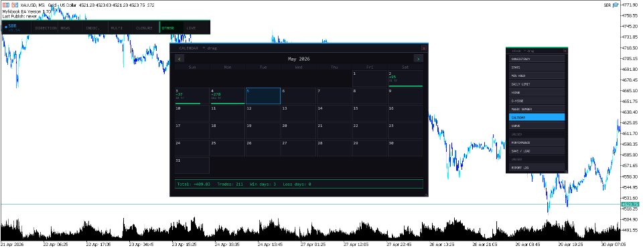Click the 'Total: +409.03' summary text
This screenshot has width=643, height=248.
pyautogui.click(x=194, y=184)
